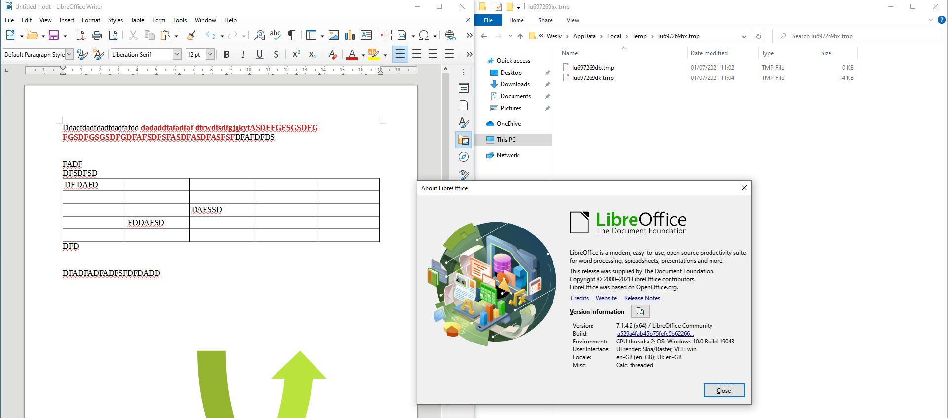
Task: Clone formatting with the paintbrush icon
Action: [191, 35]
